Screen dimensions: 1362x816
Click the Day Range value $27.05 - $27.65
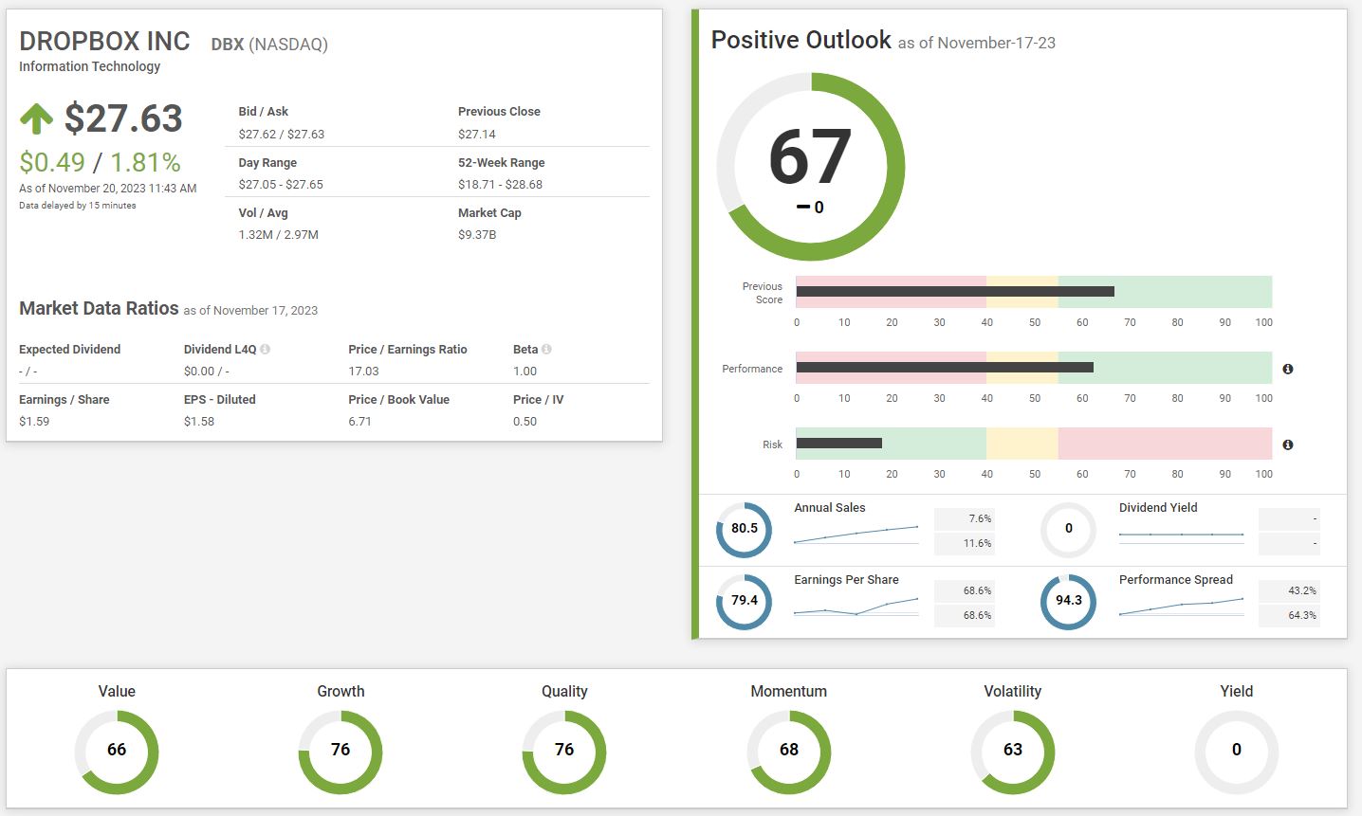(281, 185)
